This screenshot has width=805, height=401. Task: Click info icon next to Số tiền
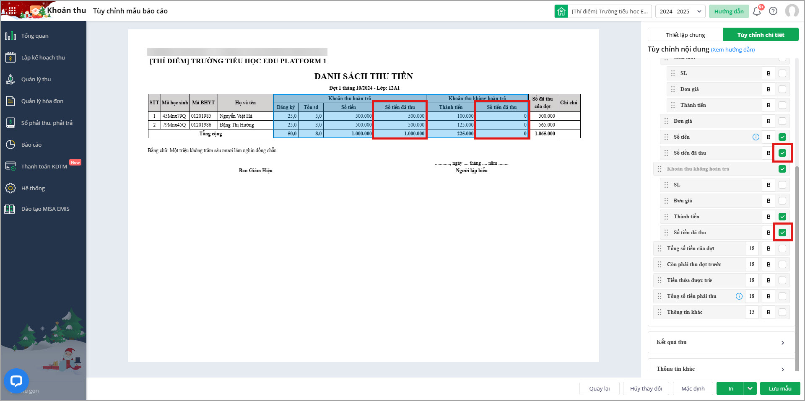[756, 137]
